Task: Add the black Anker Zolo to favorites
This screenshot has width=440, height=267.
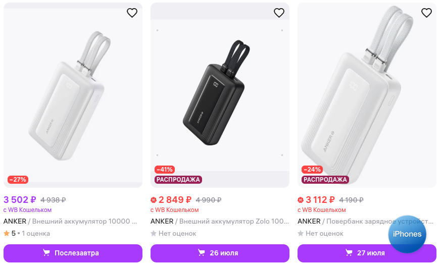Action: (279, 13)
